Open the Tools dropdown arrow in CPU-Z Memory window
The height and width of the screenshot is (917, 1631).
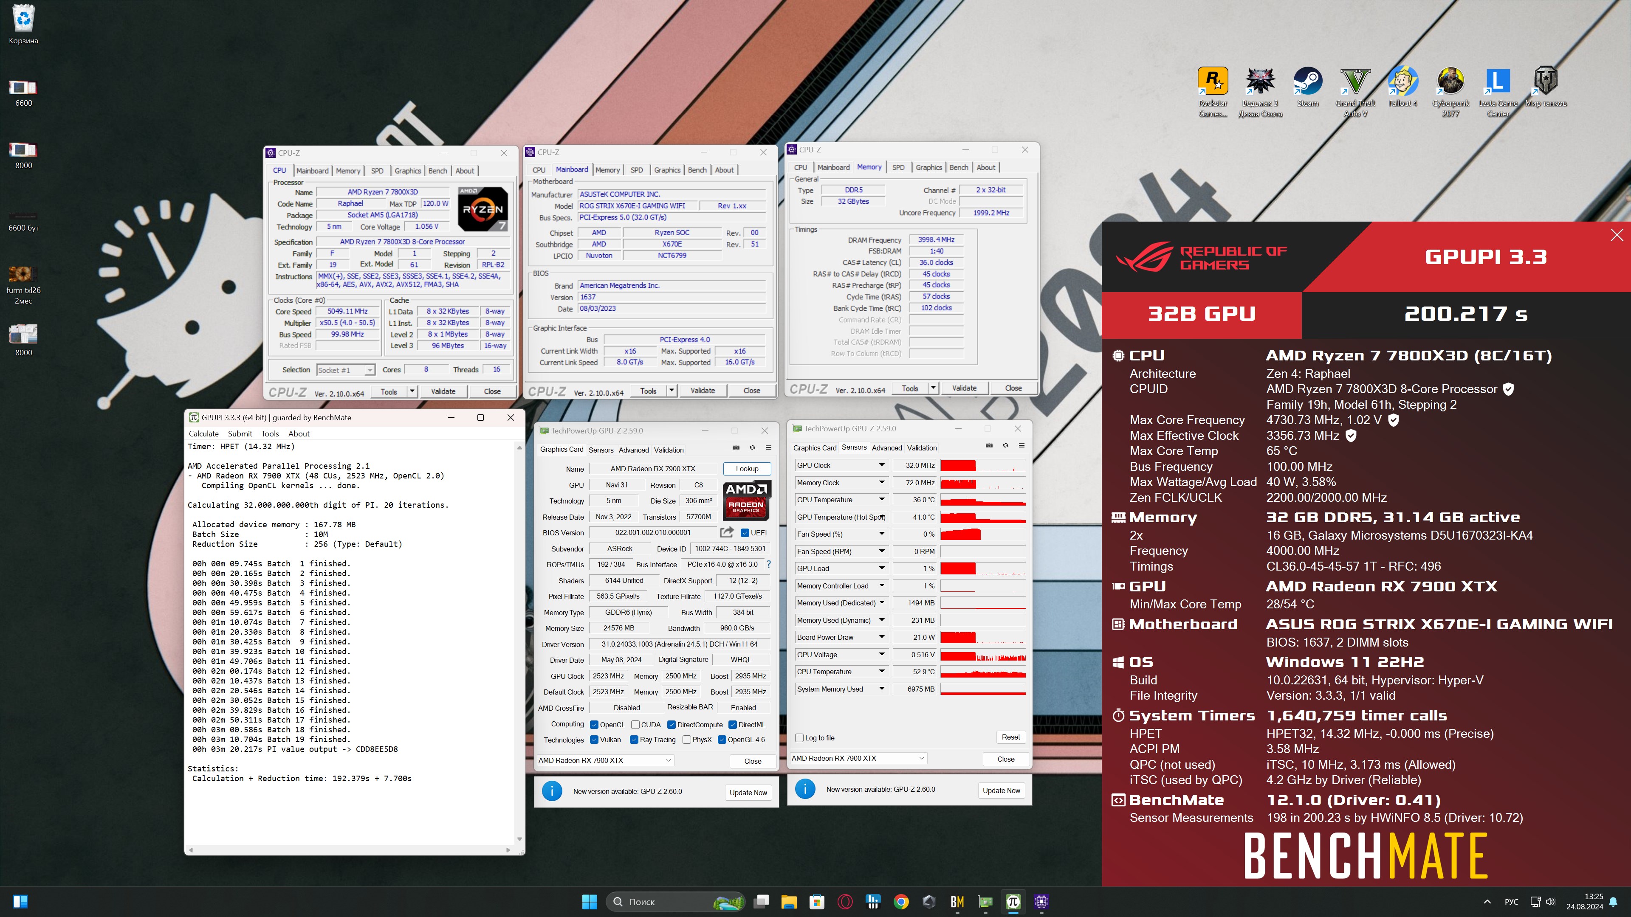coord(933,388)
